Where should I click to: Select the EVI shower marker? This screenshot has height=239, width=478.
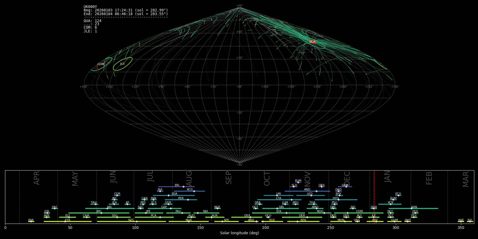470,221
